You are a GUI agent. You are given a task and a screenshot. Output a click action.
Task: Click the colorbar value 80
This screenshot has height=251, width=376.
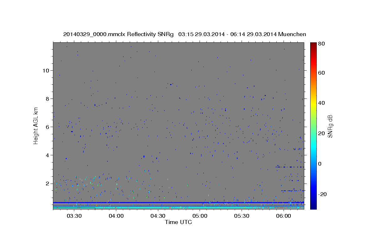coord(322,44)
